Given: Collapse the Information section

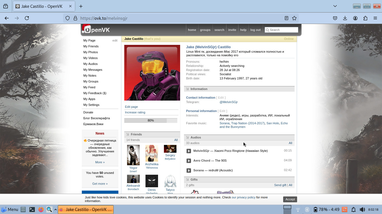Looking at the screenshot, I should coord(187,89).
